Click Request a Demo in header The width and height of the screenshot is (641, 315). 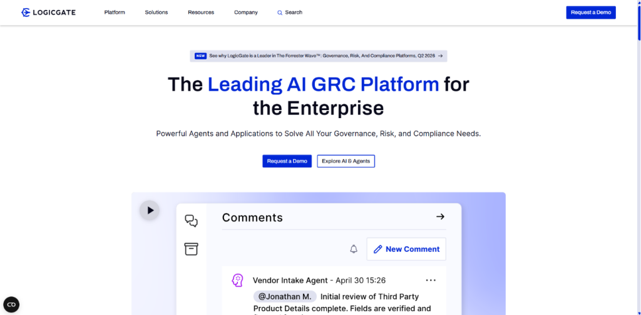point(591,12)
